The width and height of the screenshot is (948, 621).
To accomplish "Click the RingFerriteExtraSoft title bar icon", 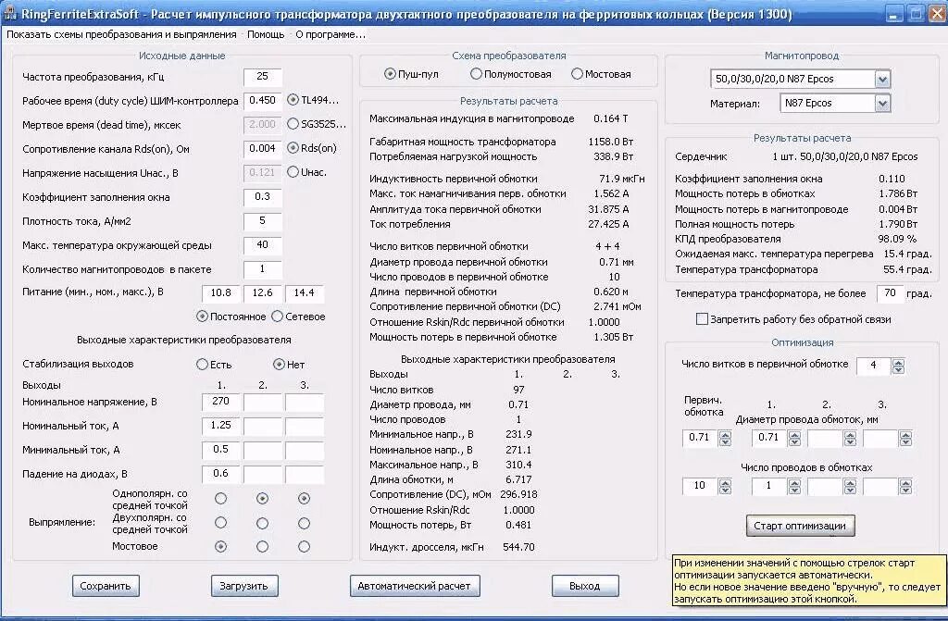I will click(x=10, y=13).
